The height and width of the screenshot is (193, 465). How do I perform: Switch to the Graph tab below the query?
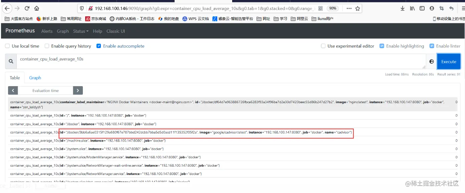(x=35, y=78)
